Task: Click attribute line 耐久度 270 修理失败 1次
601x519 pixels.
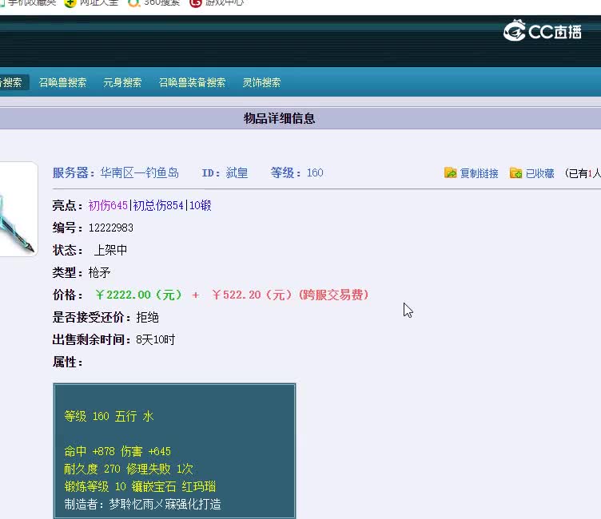Action: [129, 469]
